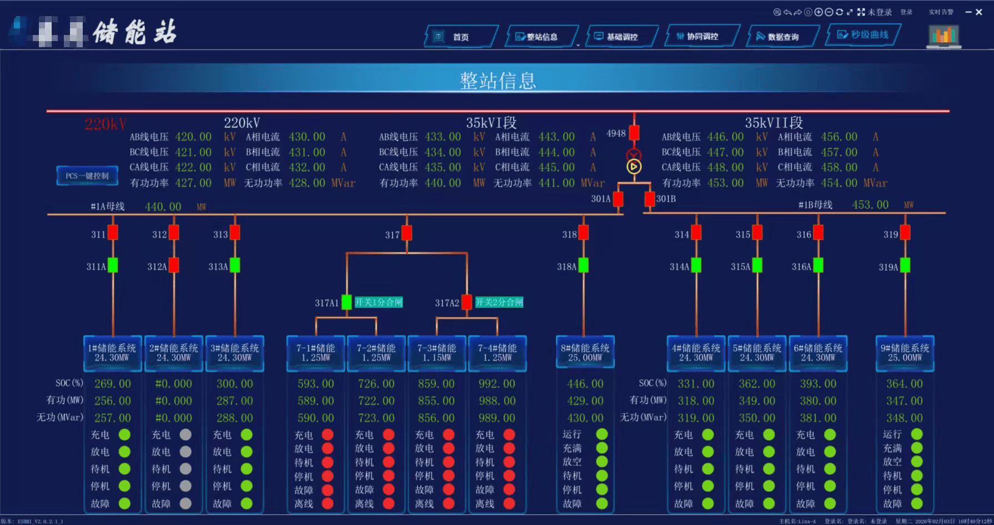Viewport: 994px width, 525px height.
Task: Open the 1#储能系统 unit block
Action: point(112,353)
